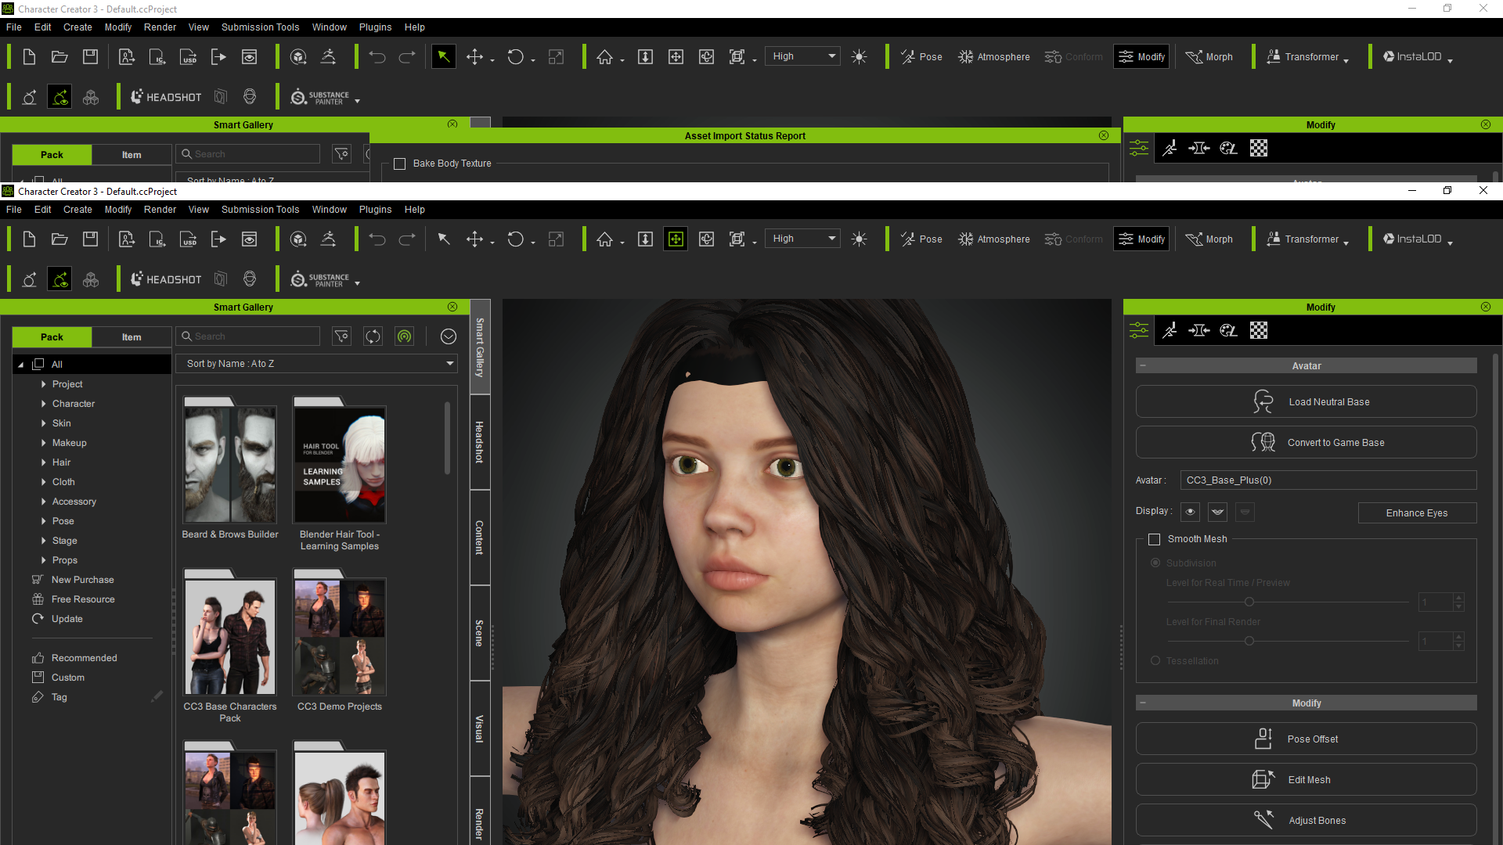The image size is (1503, 845).
Task: Click the Pose Offset button
Action: tap(1307, 739)
